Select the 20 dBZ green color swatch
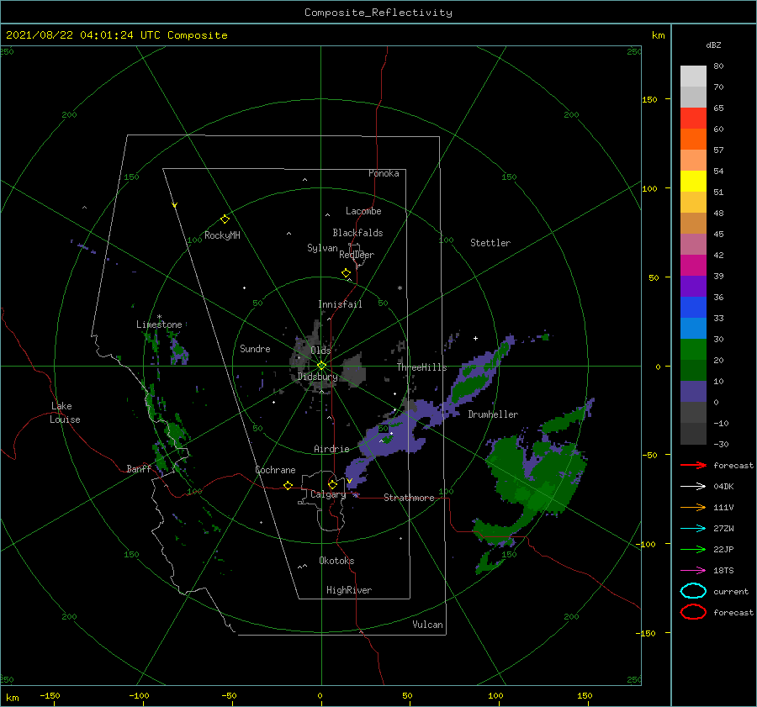Image resolution: width=757 pixels, height=707 pixels. (693, 370)
